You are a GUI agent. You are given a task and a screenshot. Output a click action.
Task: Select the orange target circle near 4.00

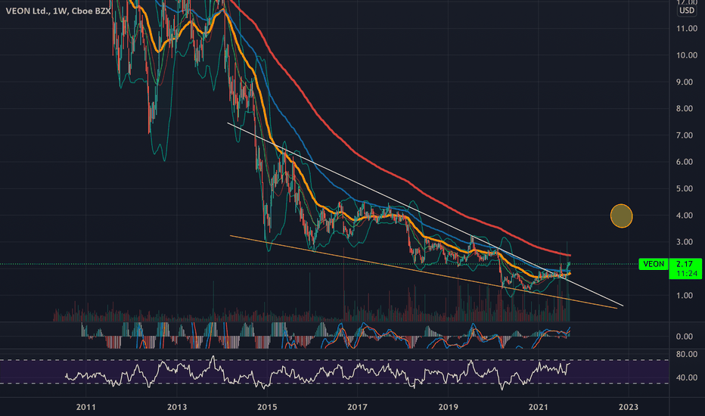[x=621, y=216]
